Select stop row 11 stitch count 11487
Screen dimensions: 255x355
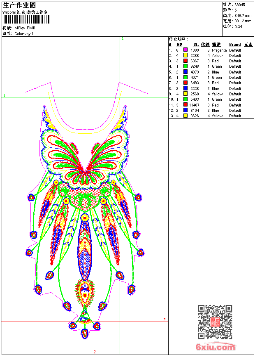[x=194, y=105]
